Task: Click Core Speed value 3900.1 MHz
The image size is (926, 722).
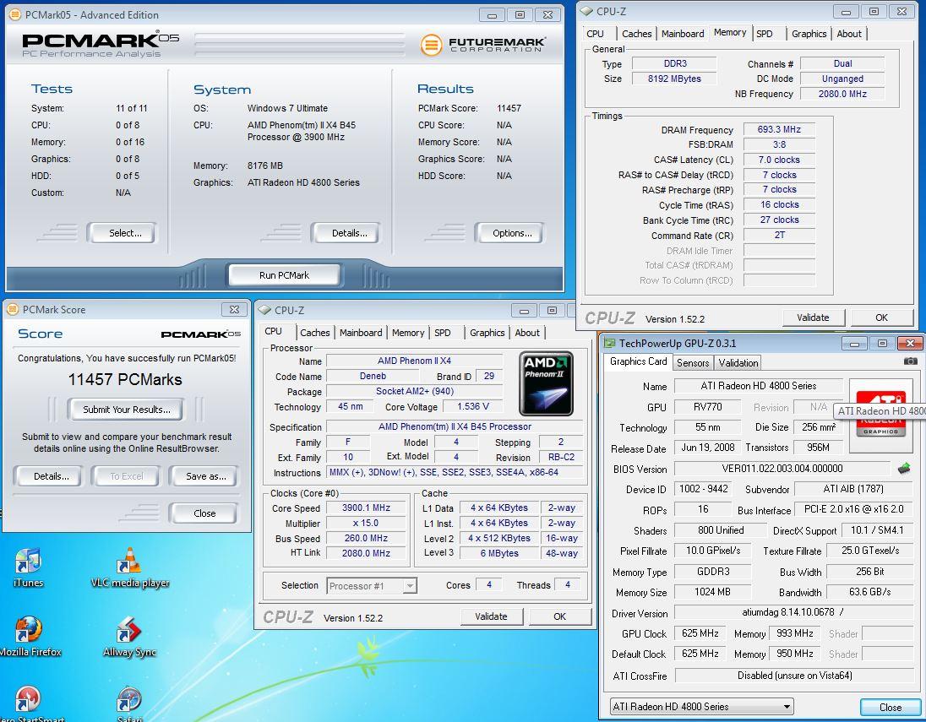Action: 366,508
